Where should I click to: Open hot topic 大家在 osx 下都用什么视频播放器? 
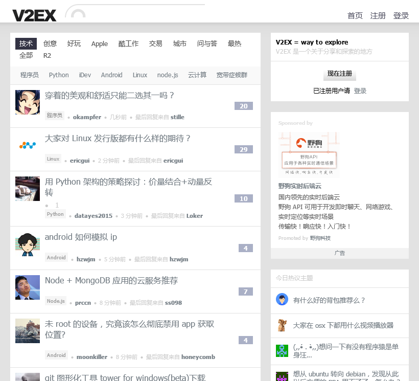[343, 325]
